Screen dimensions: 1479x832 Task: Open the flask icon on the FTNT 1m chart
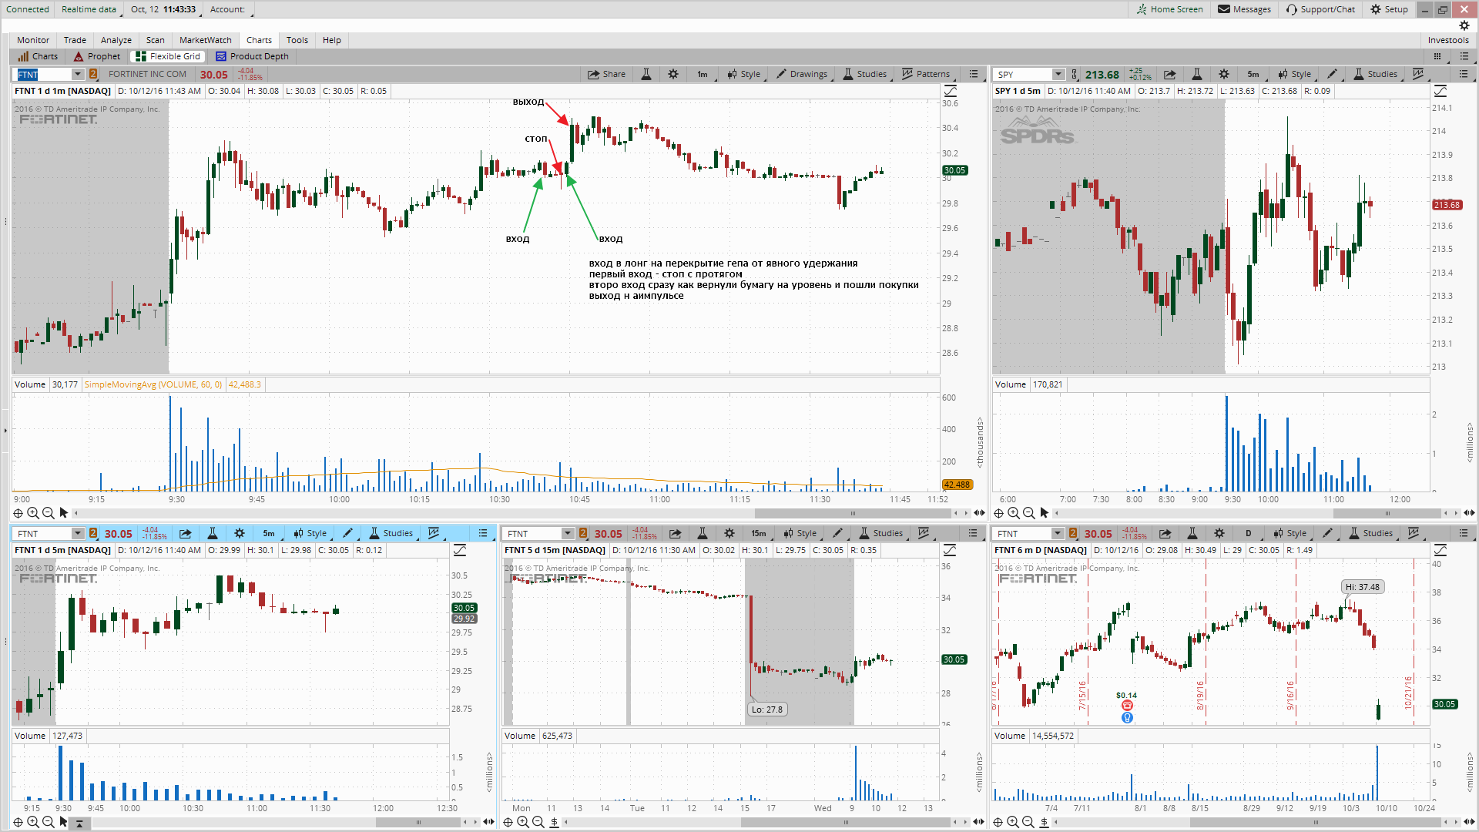646,74
